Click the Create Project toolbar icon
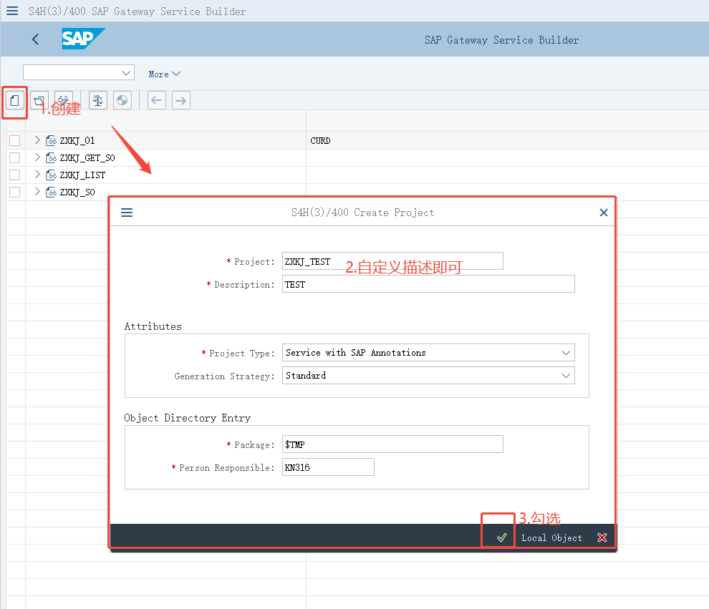Viewport: 709px width, 609px height. click(14, 100)
